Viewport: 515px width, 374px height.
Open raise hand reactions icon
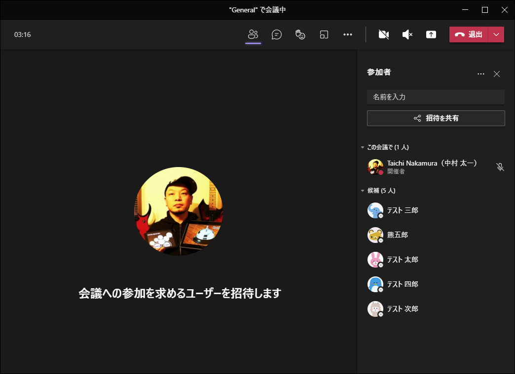click(300, 34)
